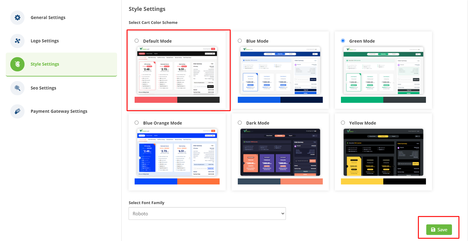Viewport: 468px width, 241px height.
Task: Click the Payment Gateway Settings icon
Action: coord(18,111)
